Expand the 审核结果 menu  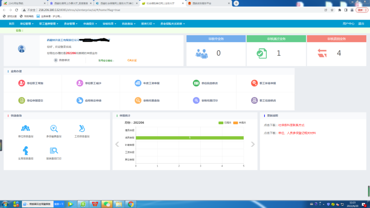(109, 24)
